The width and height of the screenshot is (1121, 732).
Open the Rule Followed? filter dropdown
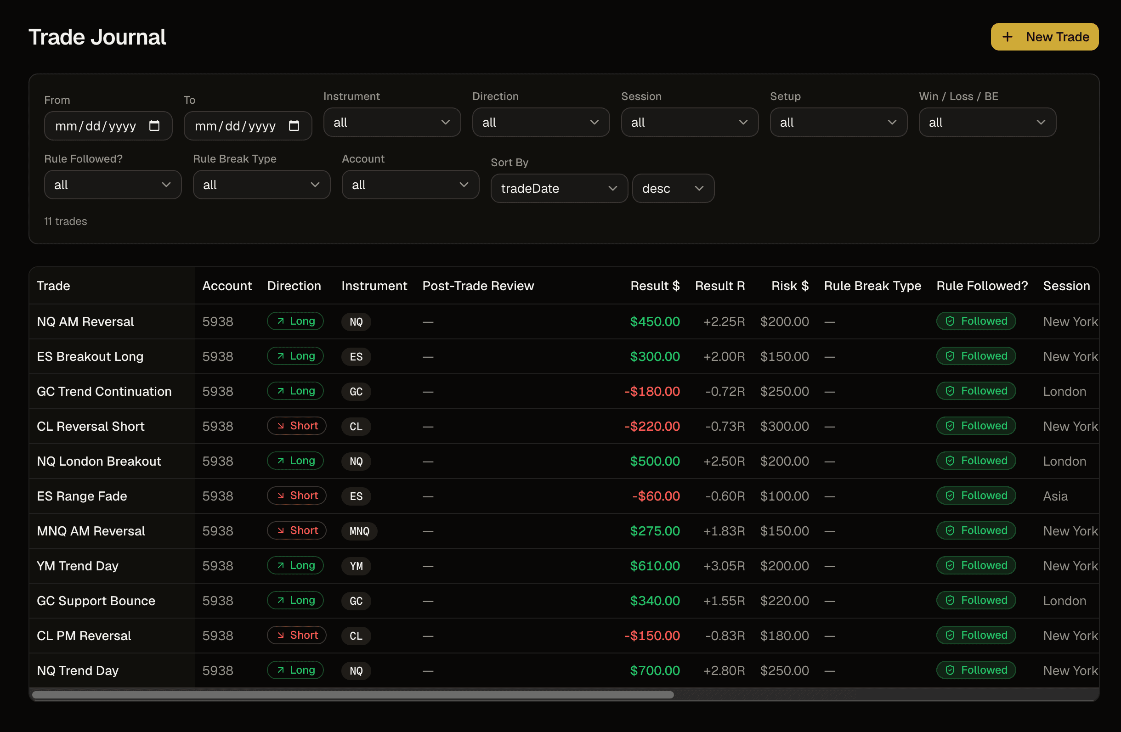(113, 185)
